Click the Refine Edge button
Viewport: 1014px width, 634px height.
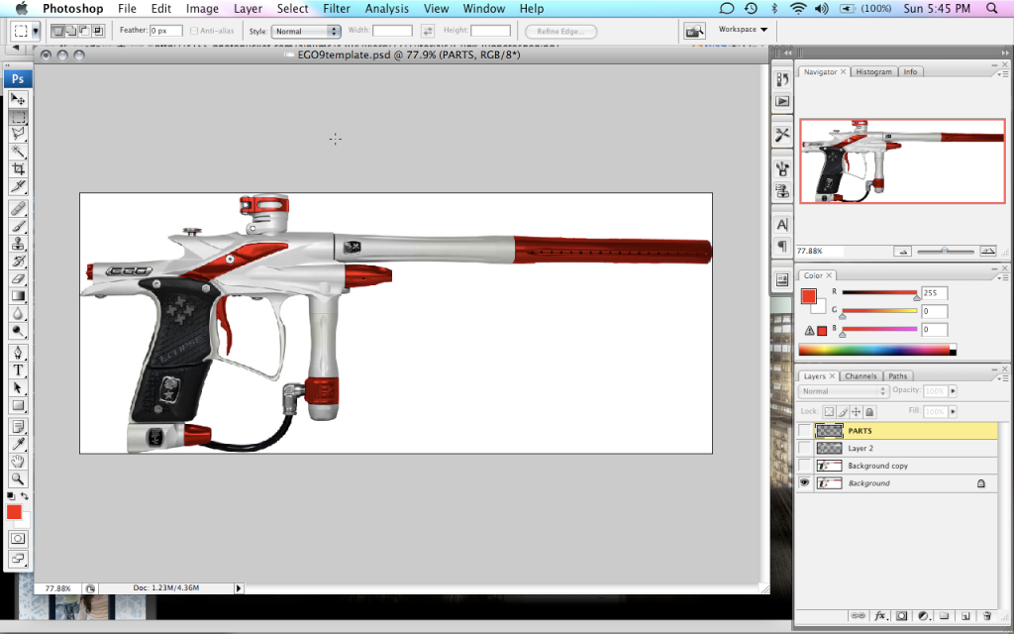(x=560, y=31)
